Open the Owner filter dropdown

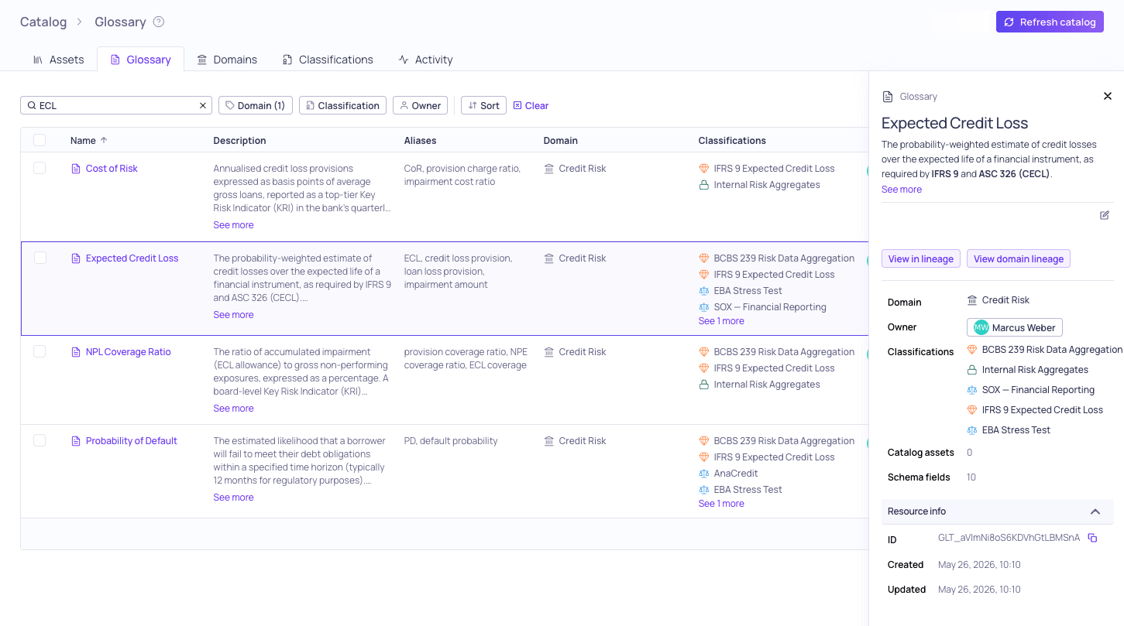(x=420, y=105)
